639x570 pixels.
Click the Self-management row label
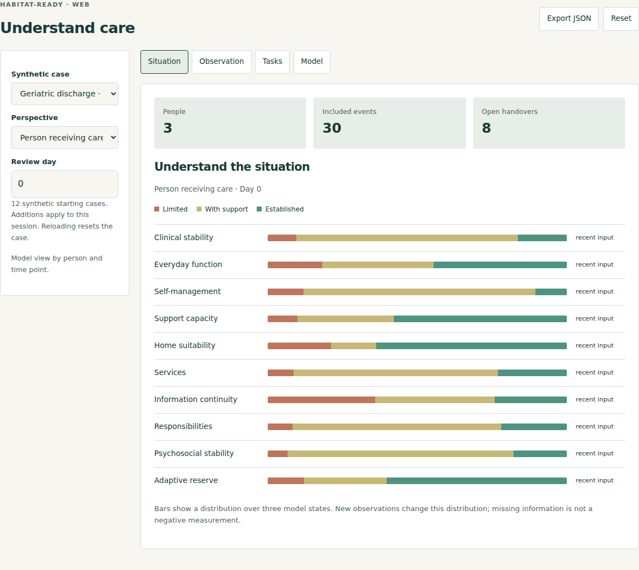[x=187, y=291]
